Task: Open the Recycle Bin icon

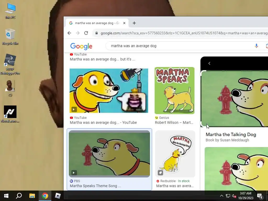Action: [x=10, y=37]
